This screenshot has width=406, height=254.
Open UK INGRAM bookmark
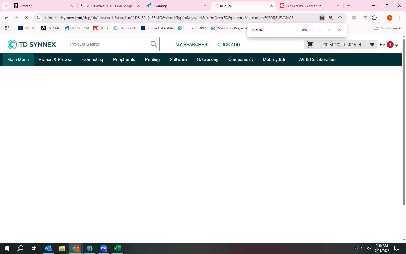[x=76, y=28]
